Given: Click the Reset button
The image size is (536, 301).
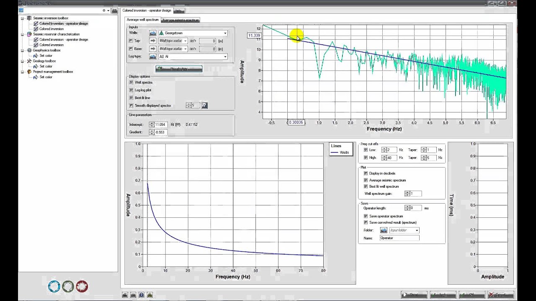Looking at the screenshot, I should [x=414, y=295].
